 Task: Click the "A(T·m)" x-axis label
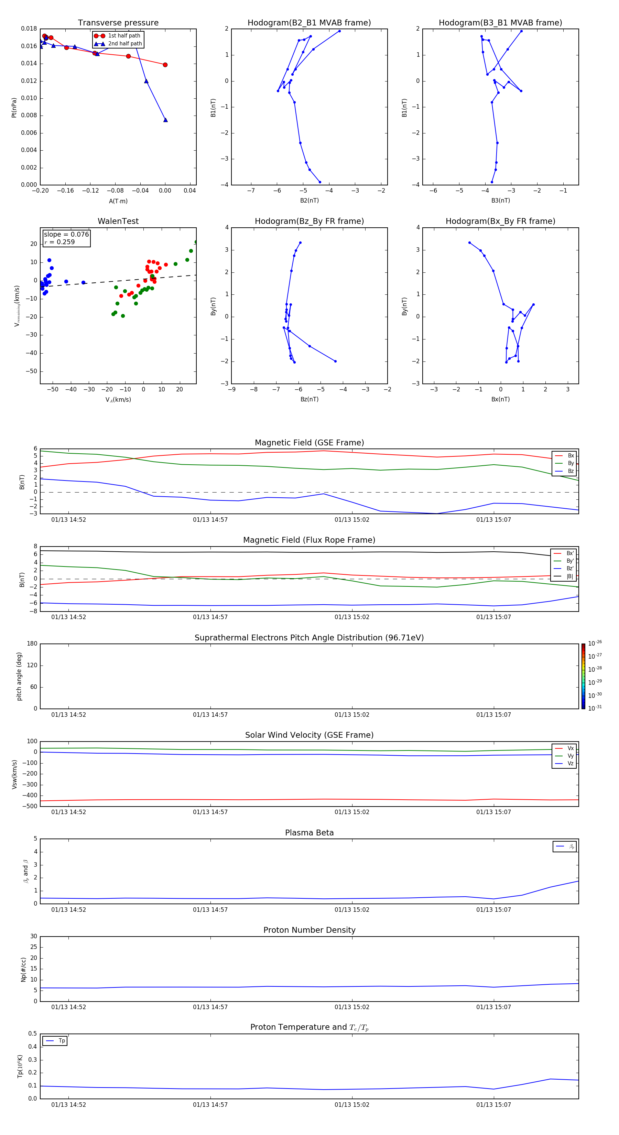point(118,201)
